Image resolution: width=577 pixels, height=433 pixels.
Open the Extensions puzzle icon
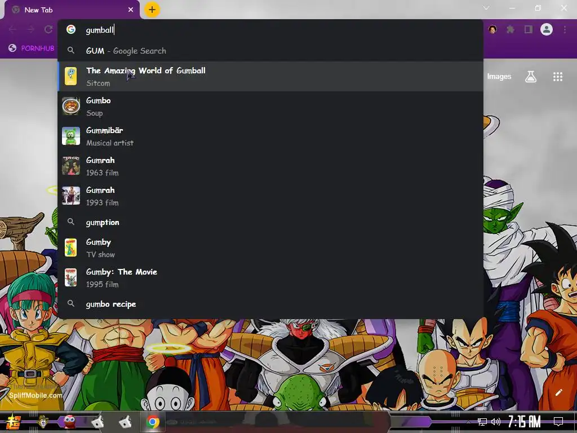tap(511, 29)
